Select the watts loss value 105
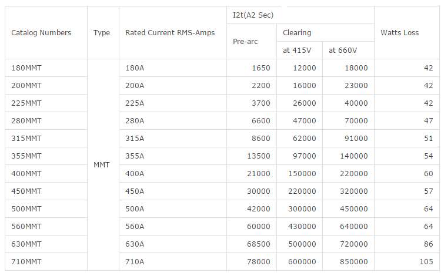The width and height of the screenshot is (441, 276). (426, 262)
